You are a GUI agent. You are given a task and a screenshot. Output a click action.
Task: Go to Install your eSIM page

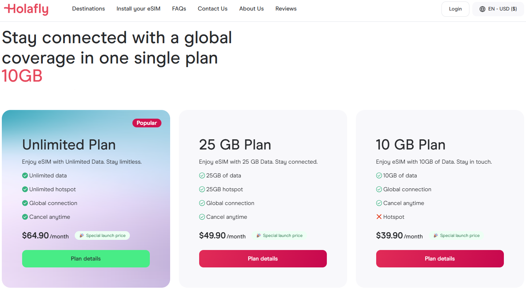click(138, 9)
